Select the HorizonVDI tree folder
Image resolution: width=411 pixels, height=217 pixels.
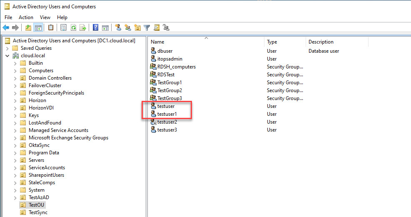pos(41,108)
